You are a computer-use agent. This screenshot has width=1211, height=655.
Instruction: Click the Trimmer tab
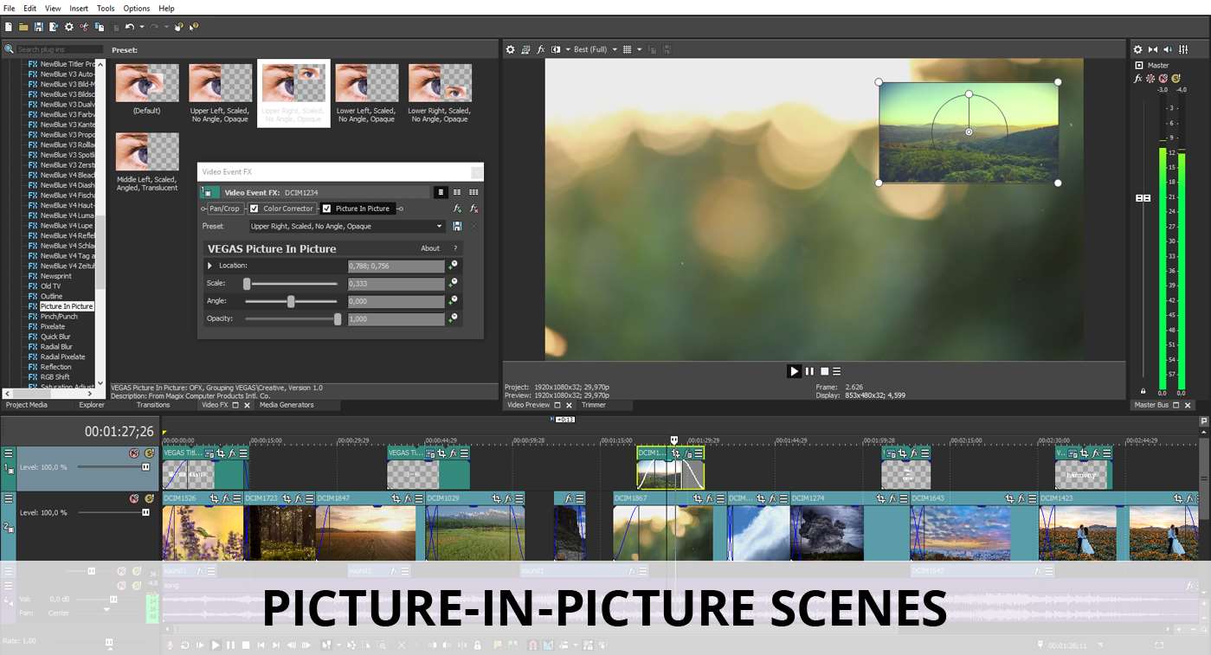(x=594, y=405)
